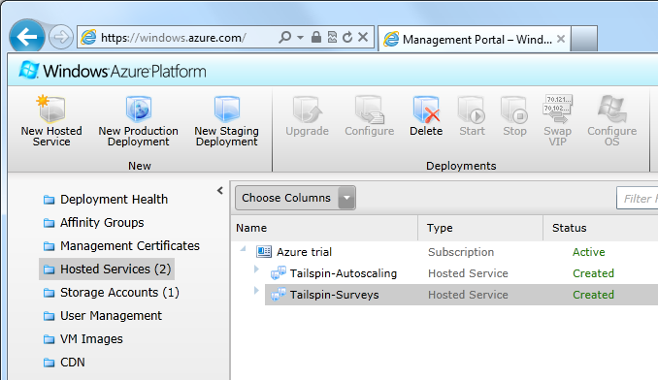
Task: Open the Management Certificates section
Action: 121,245
